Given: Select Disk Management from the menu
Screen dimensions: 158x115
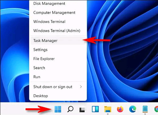Looking at the screenshot, I should 58,3.
